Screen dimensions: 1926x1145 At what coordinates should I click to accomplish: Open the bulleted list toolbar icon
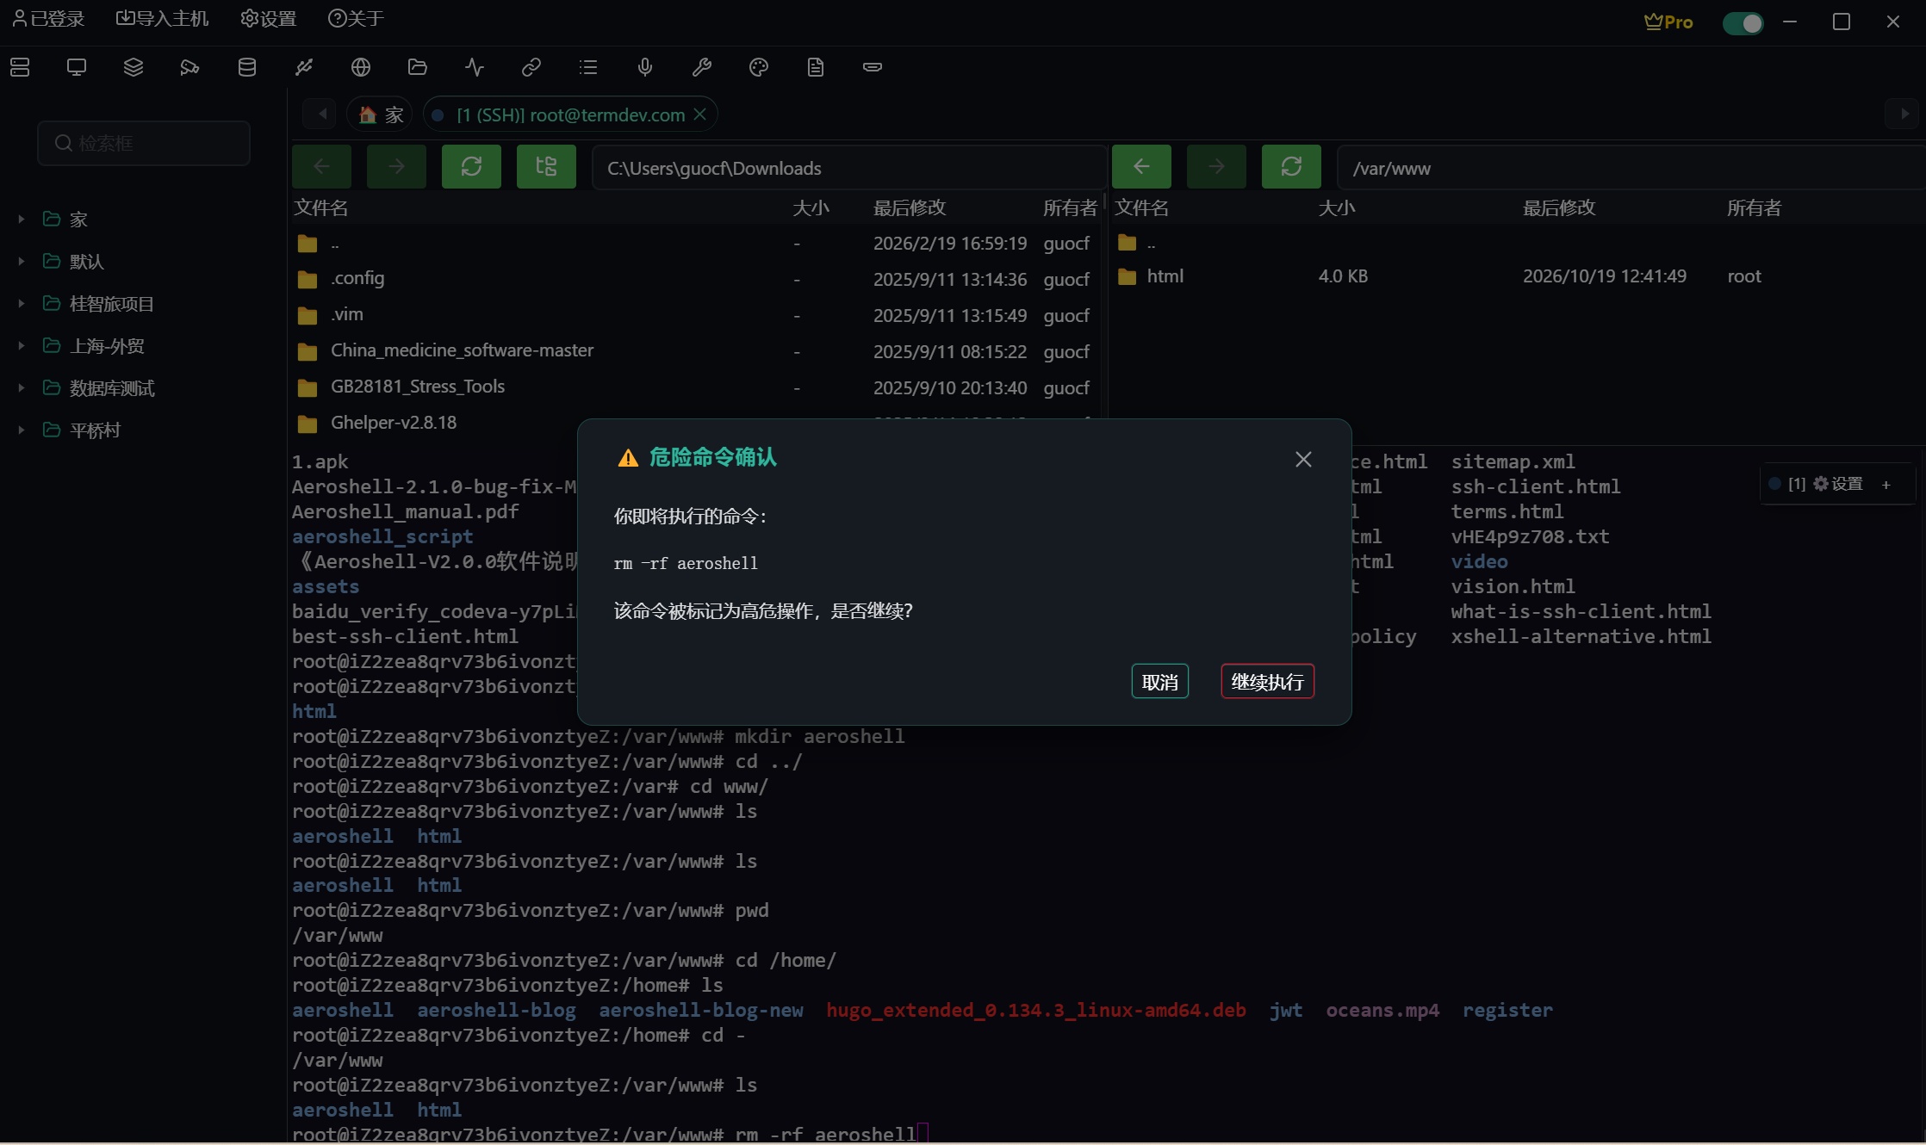[x=588, y=67]
